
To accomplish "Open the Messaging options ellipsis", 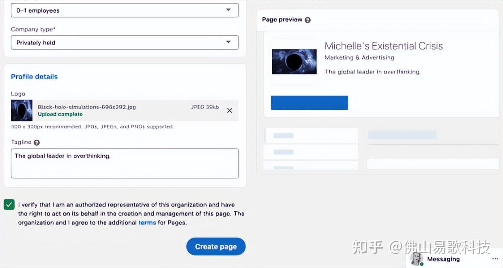I will point(495,259).
